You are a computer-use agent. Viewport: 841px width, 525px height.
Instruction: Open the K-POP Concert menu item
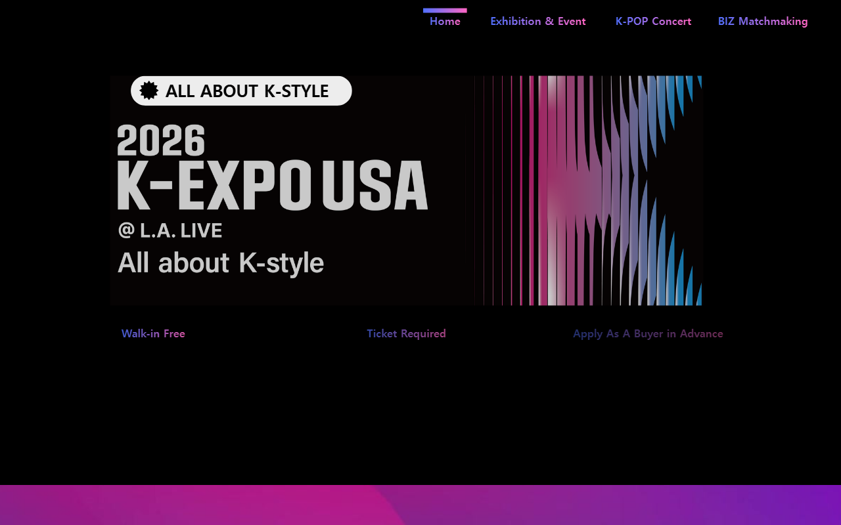pos(653,21)
